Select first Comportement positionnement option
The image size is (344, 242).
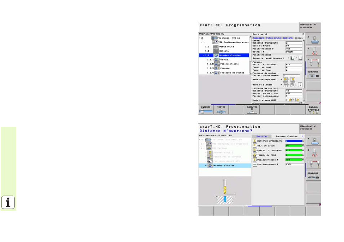(293, 58)
